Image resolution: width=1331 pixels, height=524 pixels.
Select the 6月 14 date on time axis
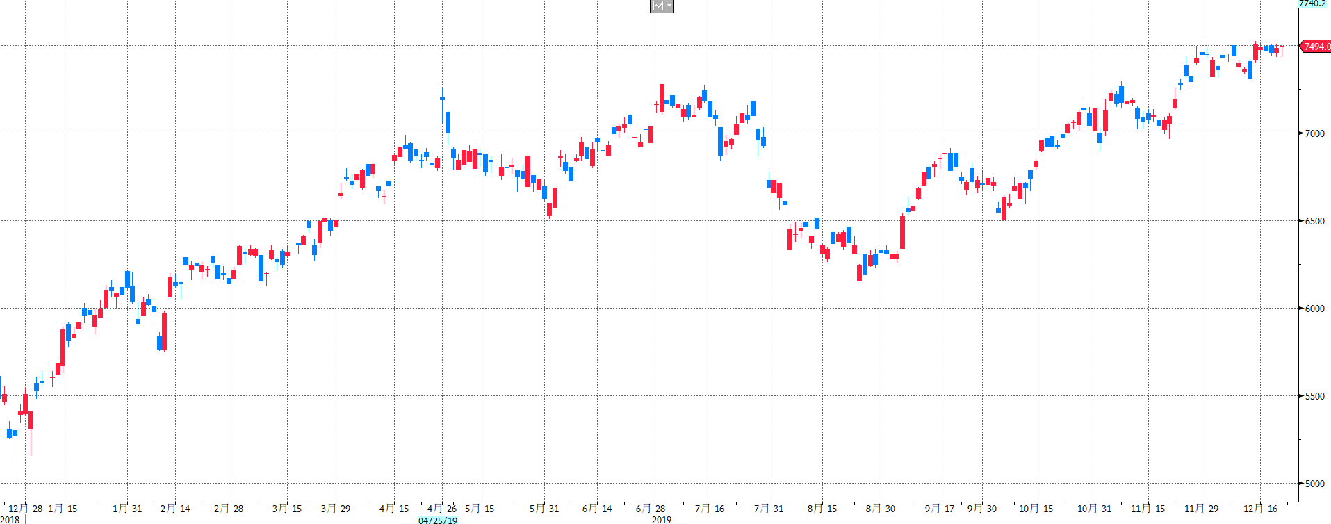pyautogui.click(x=597, y=509)
